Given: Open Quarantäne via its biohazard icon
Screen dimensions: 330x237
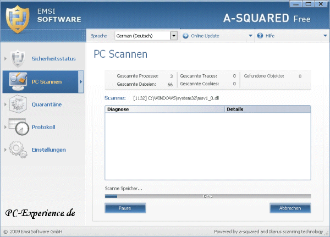Looking at the screenshot, I should point(19,104).
